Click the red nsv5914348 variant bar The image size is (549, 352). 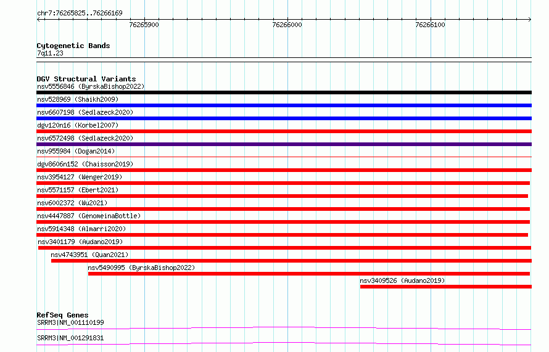282,235
